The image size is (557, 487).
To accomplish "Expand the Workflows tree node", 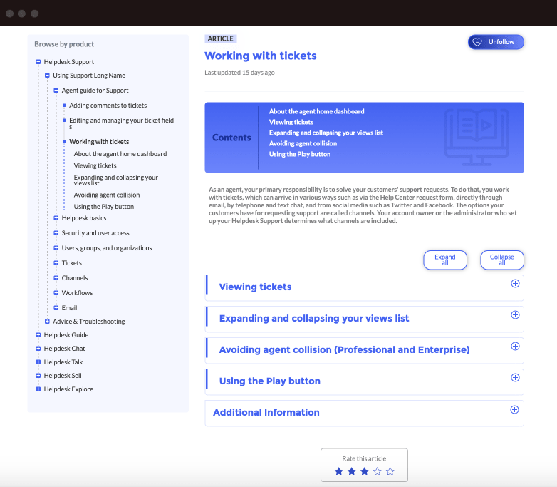I will [x=56, y=293].
